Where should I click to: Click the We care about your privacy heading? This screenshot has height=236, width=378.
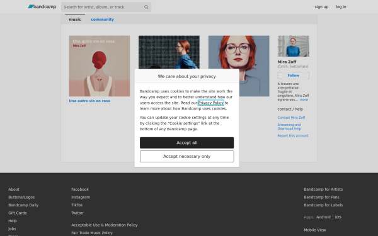pyautogui.click(x=187, y=76)
